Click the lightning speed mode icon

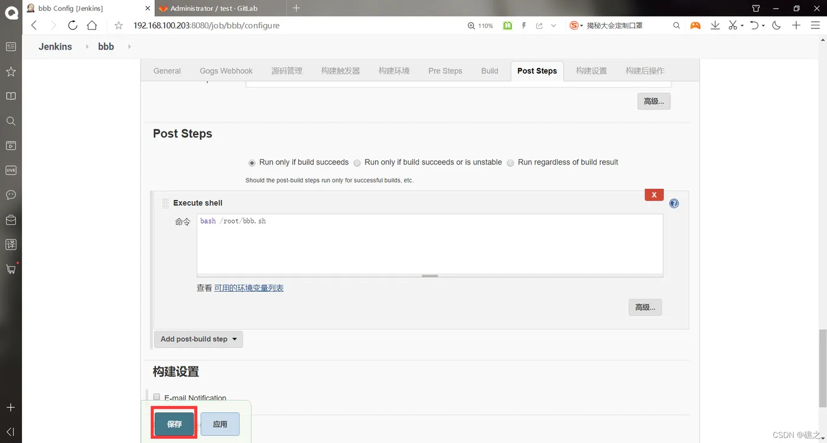[x=524, y=25]
